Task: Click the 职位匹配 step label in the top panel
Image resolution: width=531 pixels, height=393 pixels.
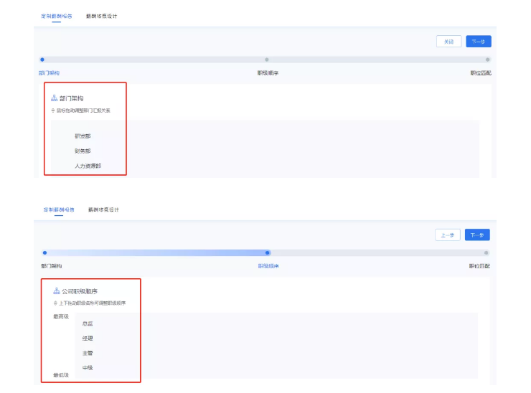Action: pyautogui.click(x=480, y=73)
